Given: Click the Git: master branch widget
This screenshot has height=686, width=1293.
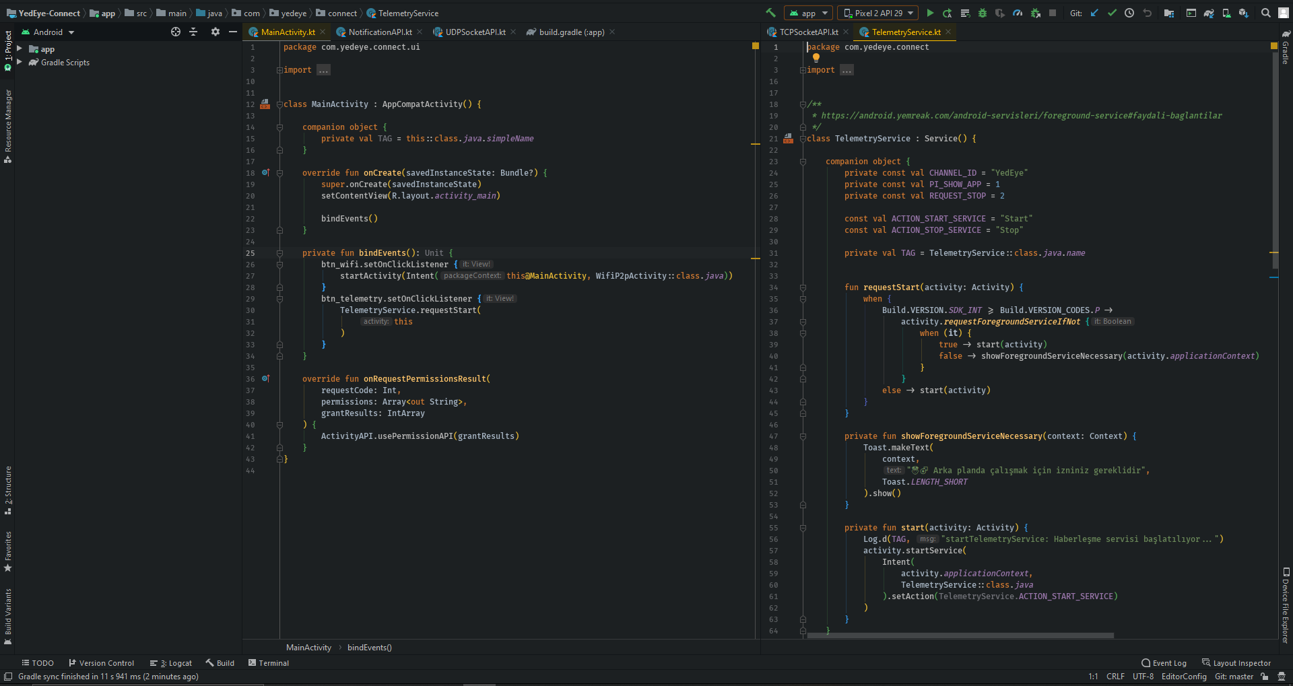Looking at the screenshot, I should [1234, 677].
